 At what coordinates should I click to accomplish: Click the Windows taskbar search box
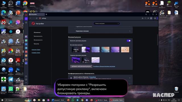point(18,100)
